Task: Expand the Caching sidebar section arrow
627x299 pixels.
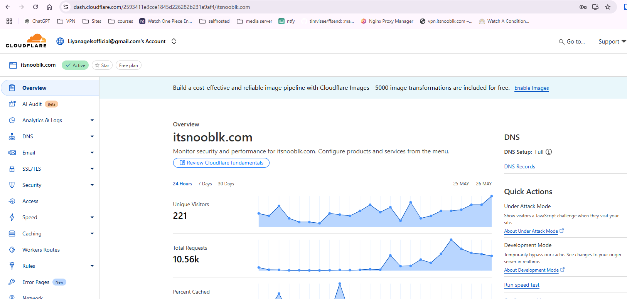Action: tap(92, 233)
